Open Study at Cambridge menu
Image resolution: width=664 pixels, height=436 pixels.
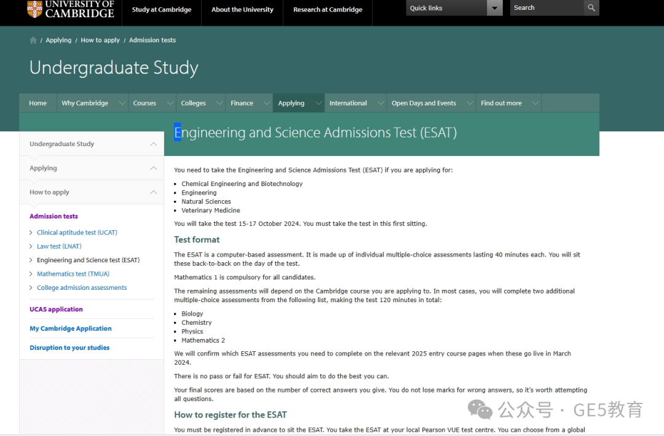(x=161, y=9)
